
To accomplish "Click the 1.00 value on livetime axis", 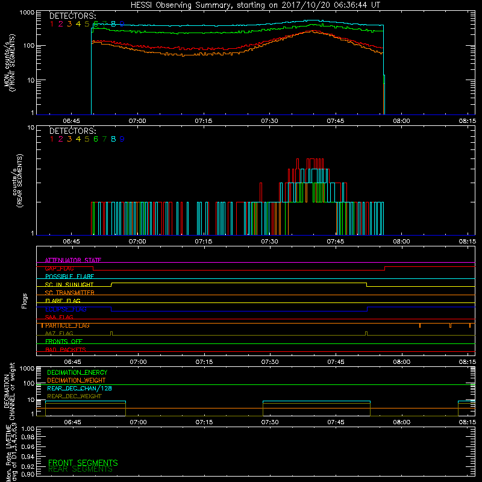I will [28, 429].
